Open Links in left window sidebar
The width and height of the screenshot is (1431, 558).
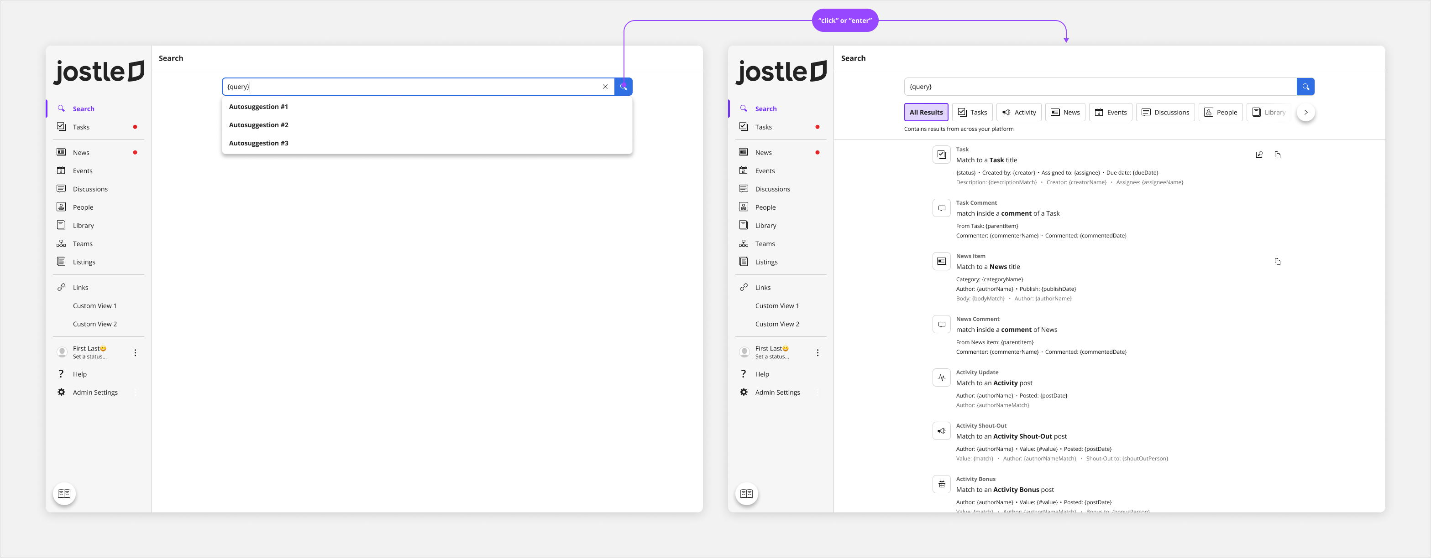(x=98, y=287)
